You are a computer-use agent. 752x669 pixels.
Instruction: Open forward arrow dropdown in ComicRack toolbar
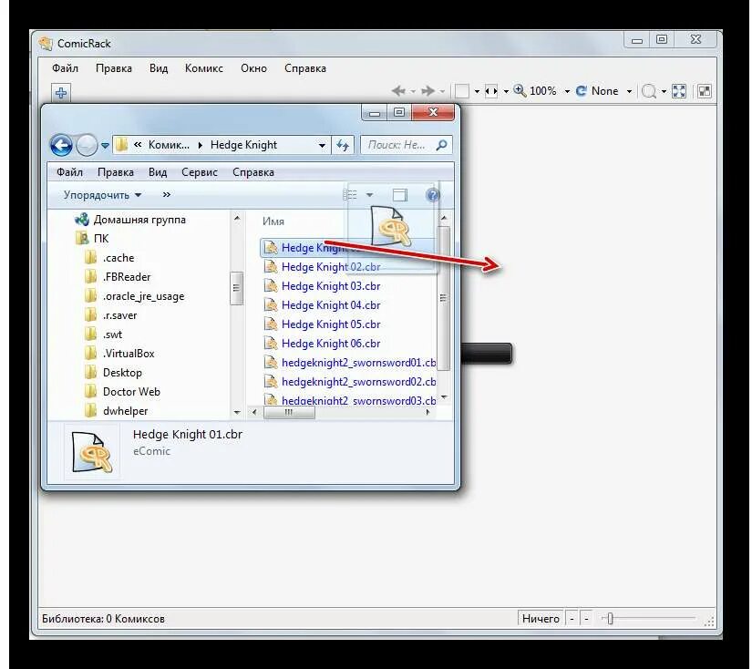click(442, 91)
